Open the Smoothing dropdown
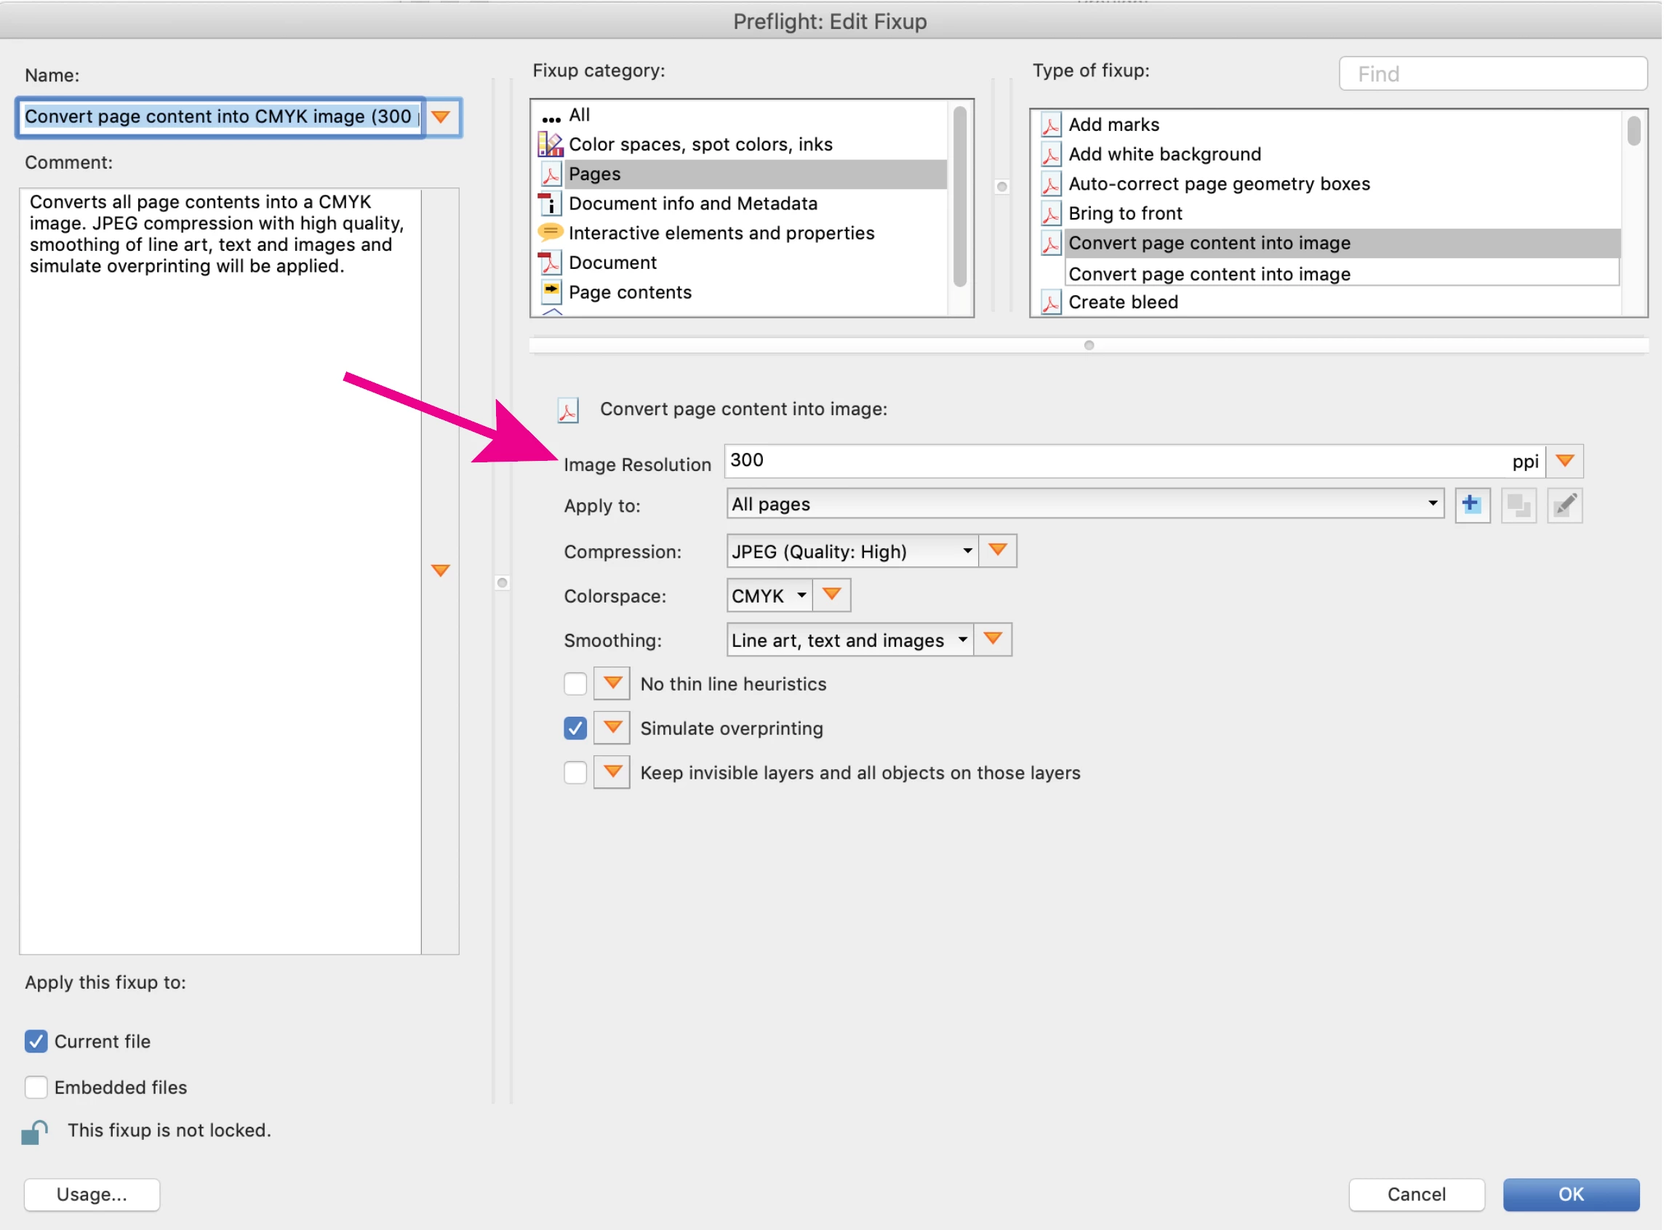The width and height of the screenshot is (1664, 1230). pos(849,640)
